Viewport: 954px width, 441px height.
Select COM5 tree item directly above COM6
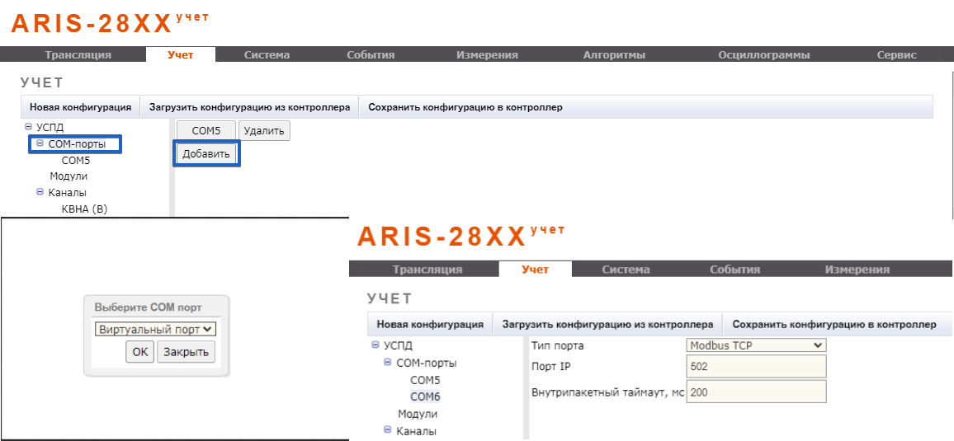click(425, 380)
